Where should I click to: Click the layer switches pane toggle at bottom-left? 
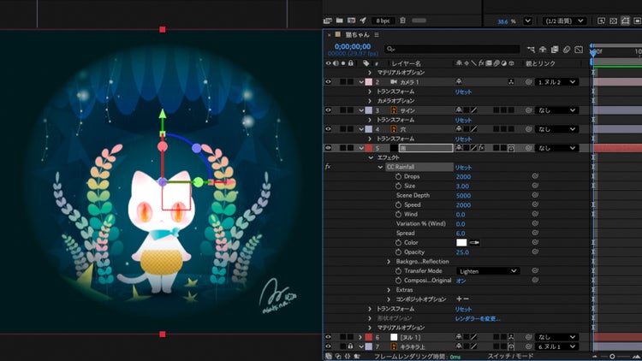coord(329,357)
